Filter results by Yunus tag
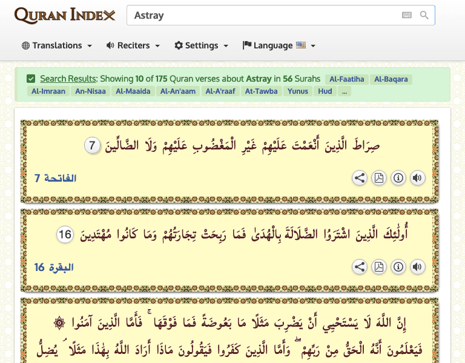Image resolution: width=465 pixels, height=363 pixels. point(298,91)
